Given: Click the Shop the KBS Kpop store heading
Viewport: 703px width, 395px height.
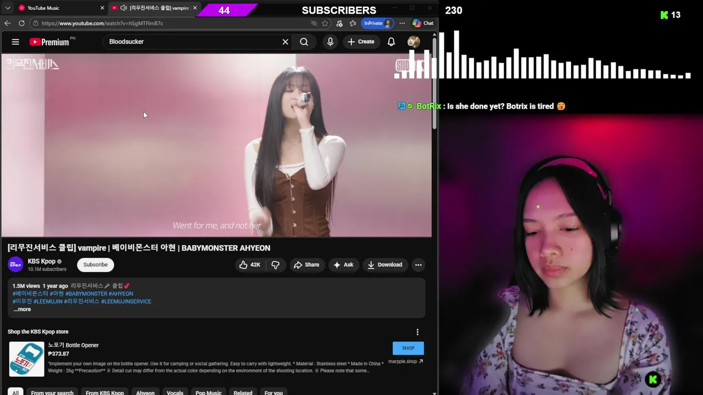Looking at the screenshot, I should pyautogui.click(x=38, y=331).
